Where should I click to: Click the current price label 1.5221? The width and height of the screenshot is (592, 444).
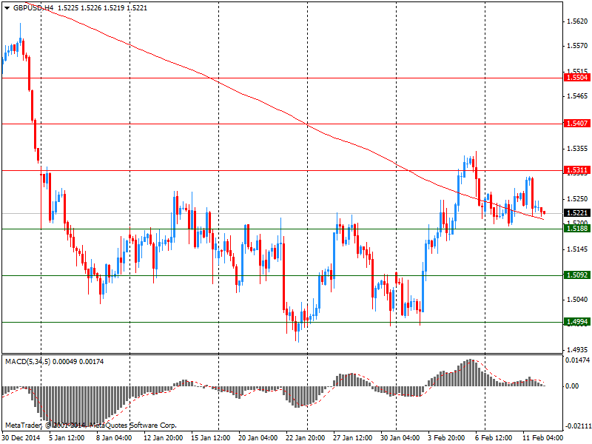tap(577, 213)
